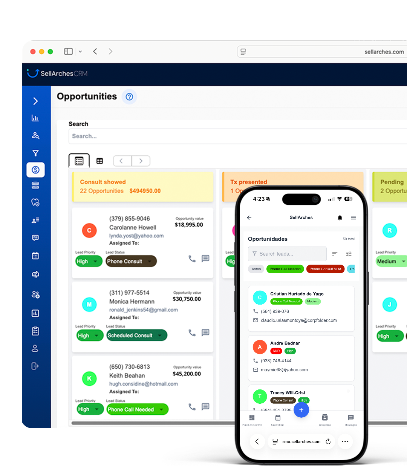Open Keith Beahan's Phone Call Needed dropdown

point(138,409)
